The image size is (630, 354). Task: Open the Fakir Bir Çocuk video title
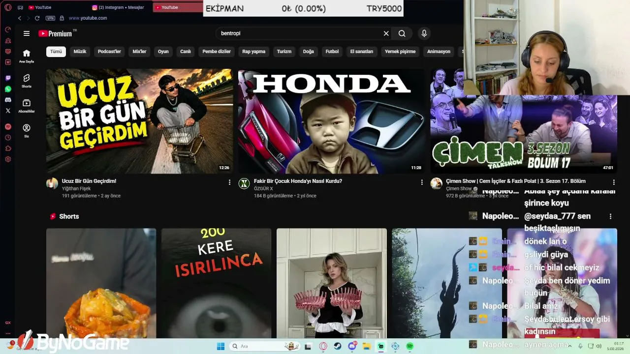pos(298,181)
